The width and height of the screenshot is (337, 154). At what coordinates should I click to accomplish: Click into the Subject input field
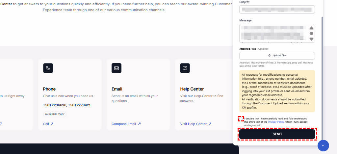pos(277,10)
